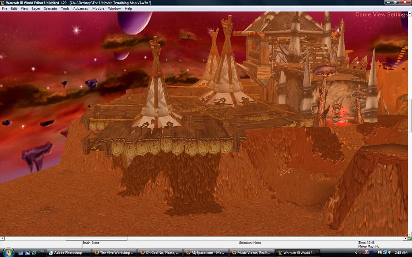Image resolution: width=412 pixels, height=257 pixels.
Task: Switch to The Hive Workshop Firefox window
Action: [x=115, y=253]
